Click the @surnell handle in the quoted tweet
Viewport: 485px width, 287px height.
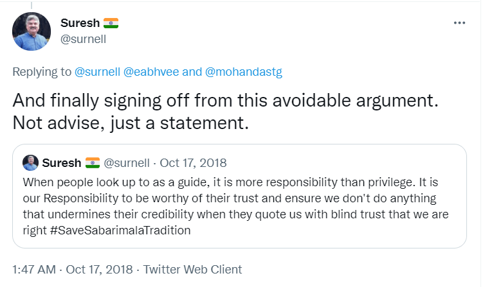point(127,162)
